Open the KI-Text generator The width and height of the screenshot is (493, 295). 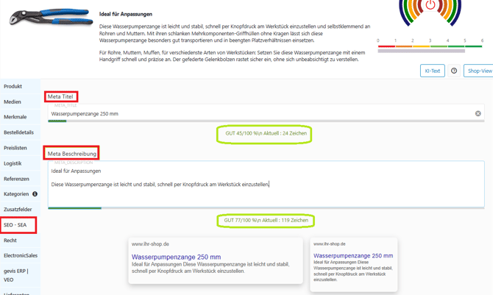432,71
